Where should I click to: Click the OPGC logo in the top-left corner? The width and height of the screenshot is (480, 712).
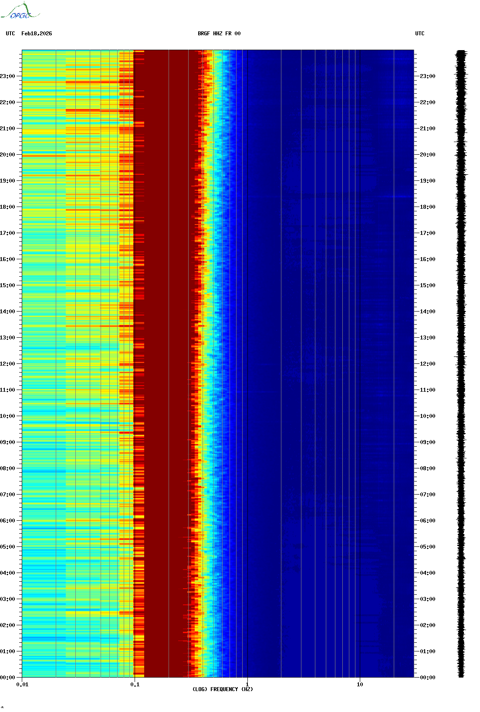[20, 11]
